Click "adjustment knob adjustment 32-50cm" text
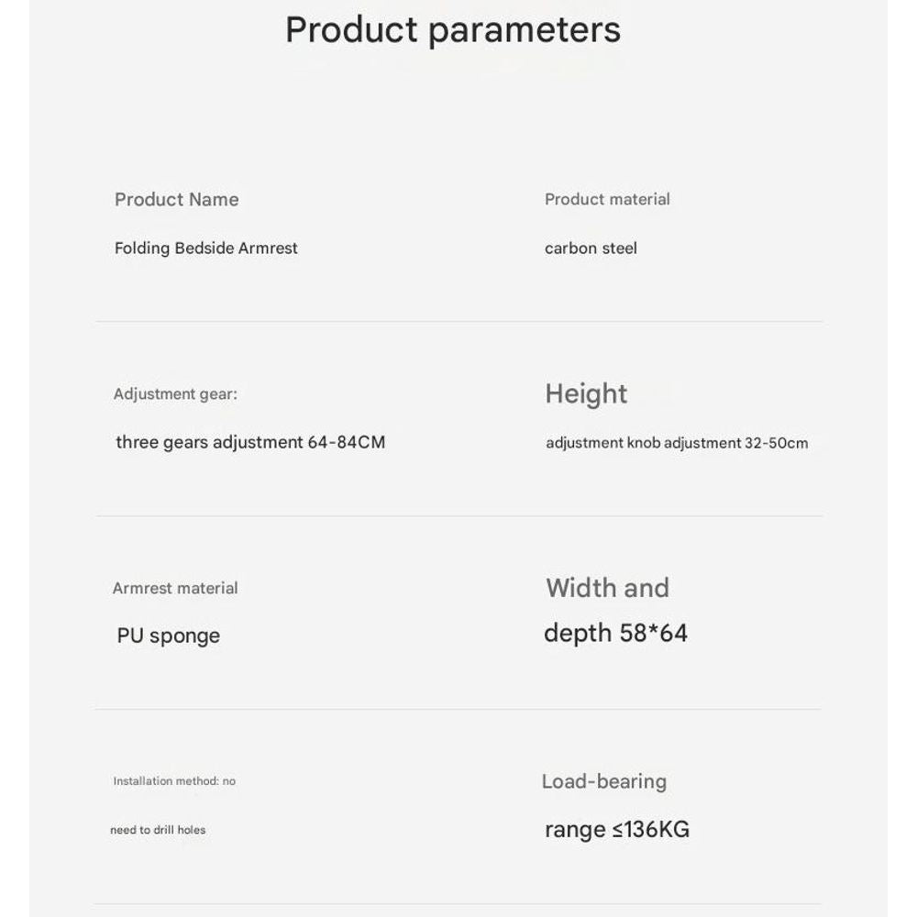The image size is (917, 917). coord(677,444)
